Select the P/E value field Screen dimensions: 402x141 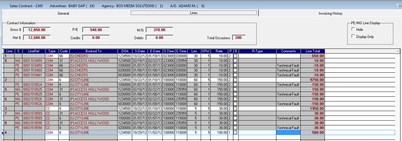pos(96,30)
